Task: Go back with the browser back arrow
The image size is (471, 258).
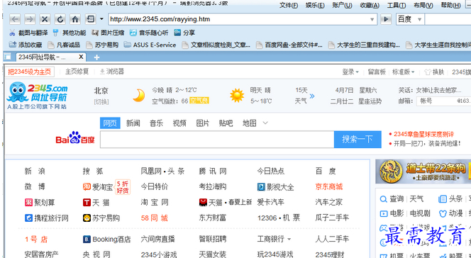Action: click(x=15, y=20)
